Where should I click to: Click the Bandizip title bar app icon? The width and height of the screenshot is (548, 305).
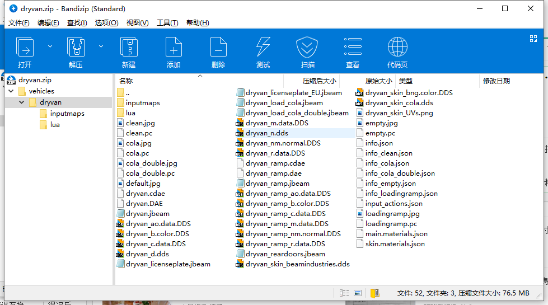coord(13,8)
